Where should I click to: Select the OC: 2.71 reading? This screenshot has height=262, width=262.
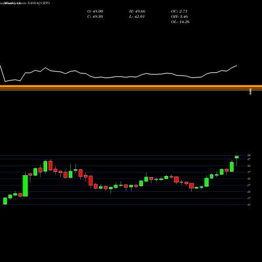[x=179, y=12]
